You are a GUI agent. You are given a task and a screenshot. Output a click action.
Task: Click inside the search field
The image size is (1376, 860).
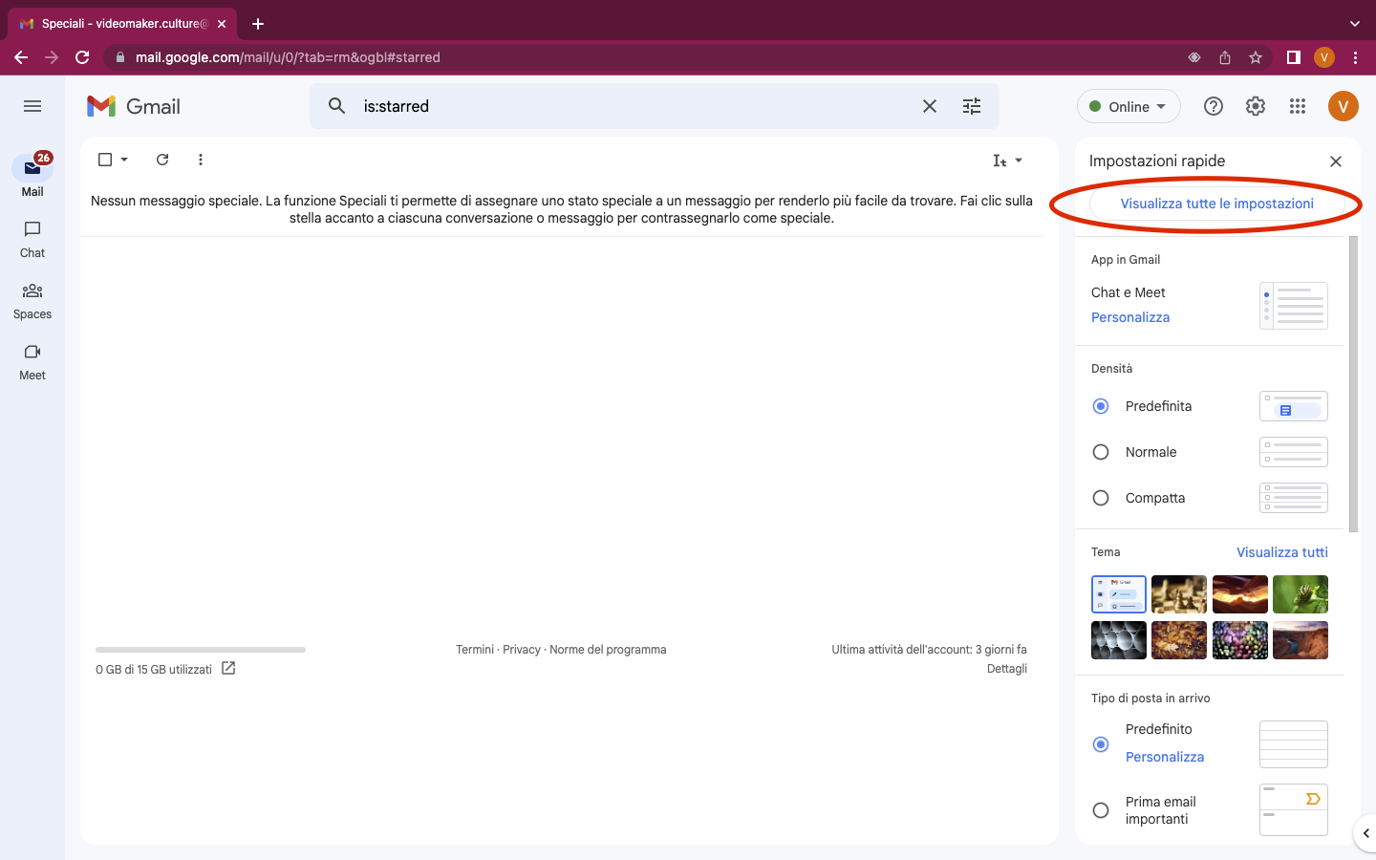(573, 106)
